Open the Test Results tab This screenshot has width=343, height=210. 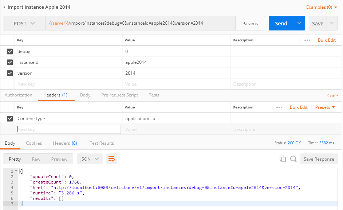click(102, 143)
